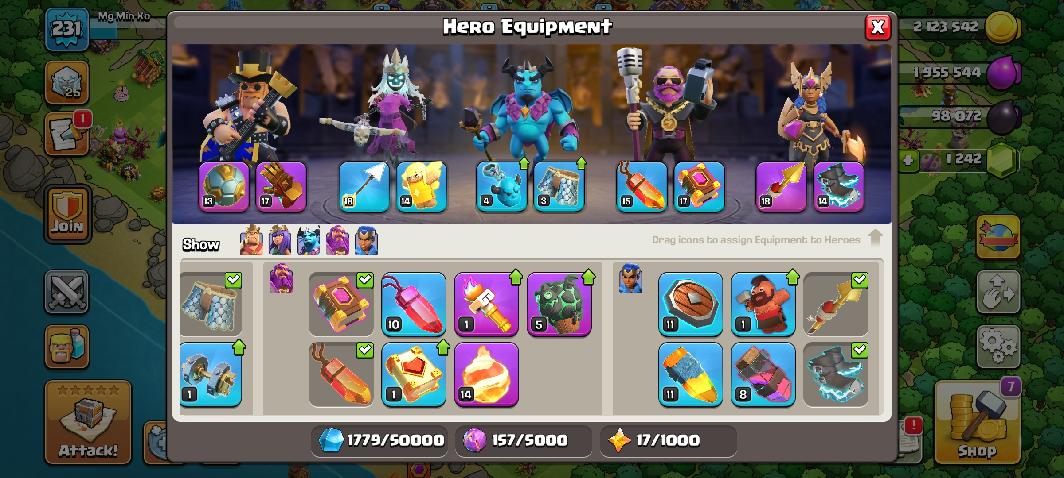The image size is (1064, 478).
Task: Click the Barbarian King's level 17 Spiky Ball gauntlet slot
Action: (x=281, y=186)
